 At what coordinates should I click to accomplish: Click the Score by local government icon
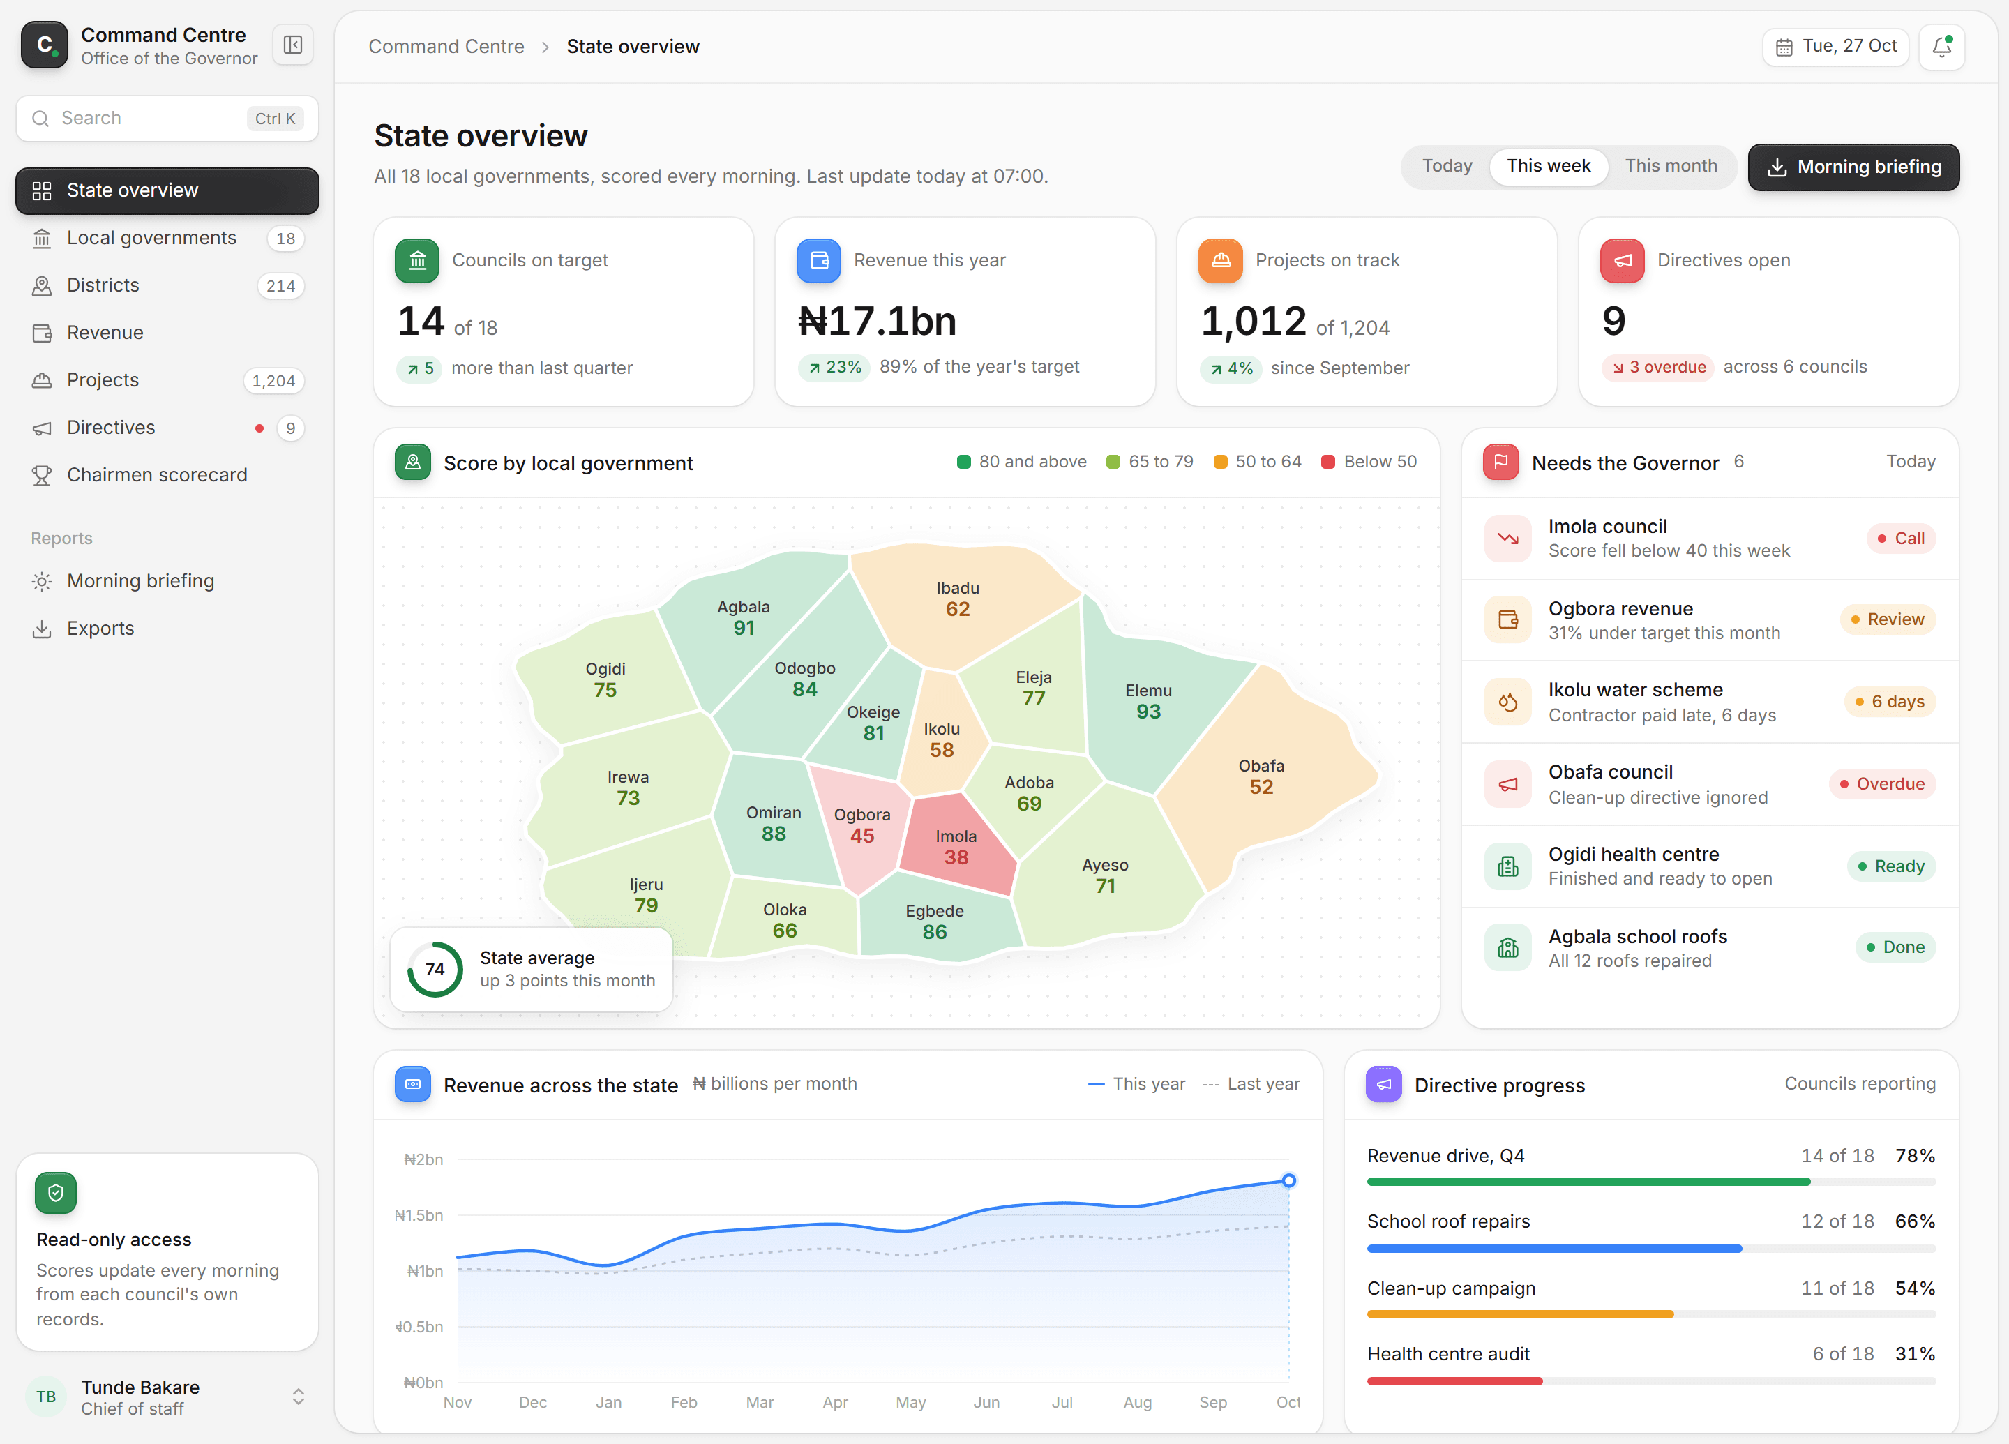tap(413, 462)
